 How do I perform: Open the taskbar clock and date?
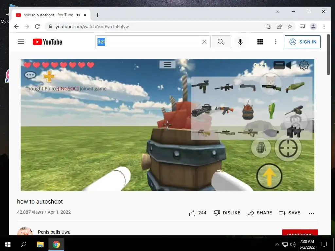[x=307, y=244]
